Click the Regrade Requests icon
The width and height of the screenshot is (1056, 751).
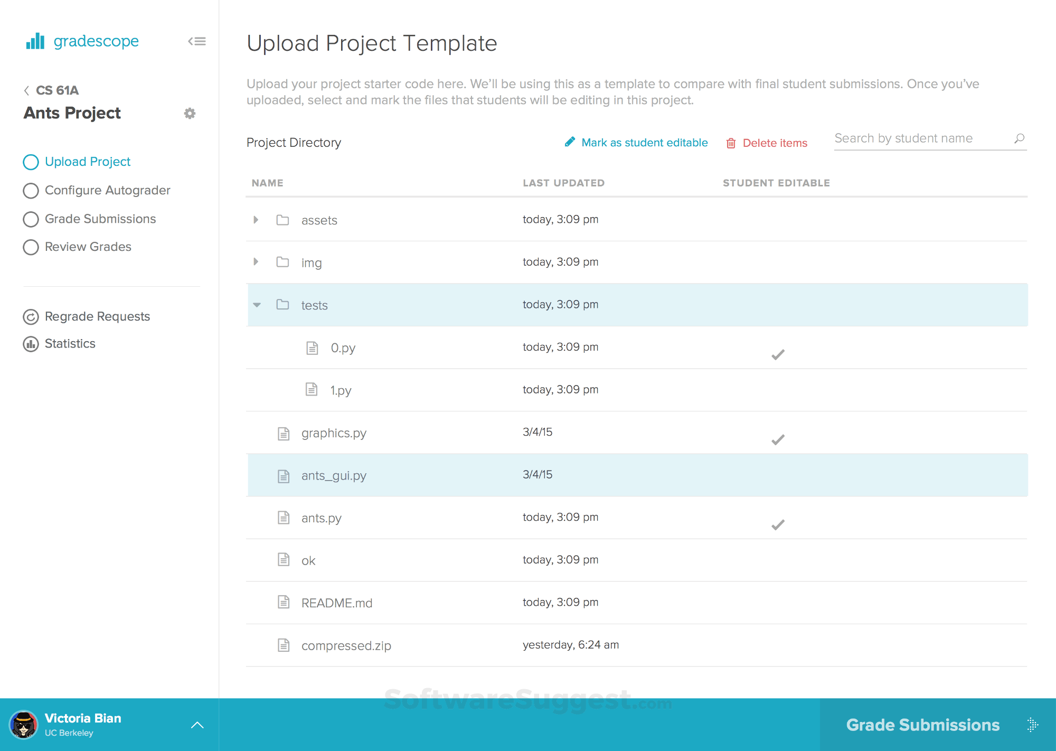(x=31, y=316)
